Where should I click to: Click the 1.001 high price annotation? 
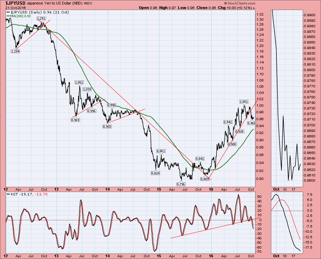(x=244, y=102)
